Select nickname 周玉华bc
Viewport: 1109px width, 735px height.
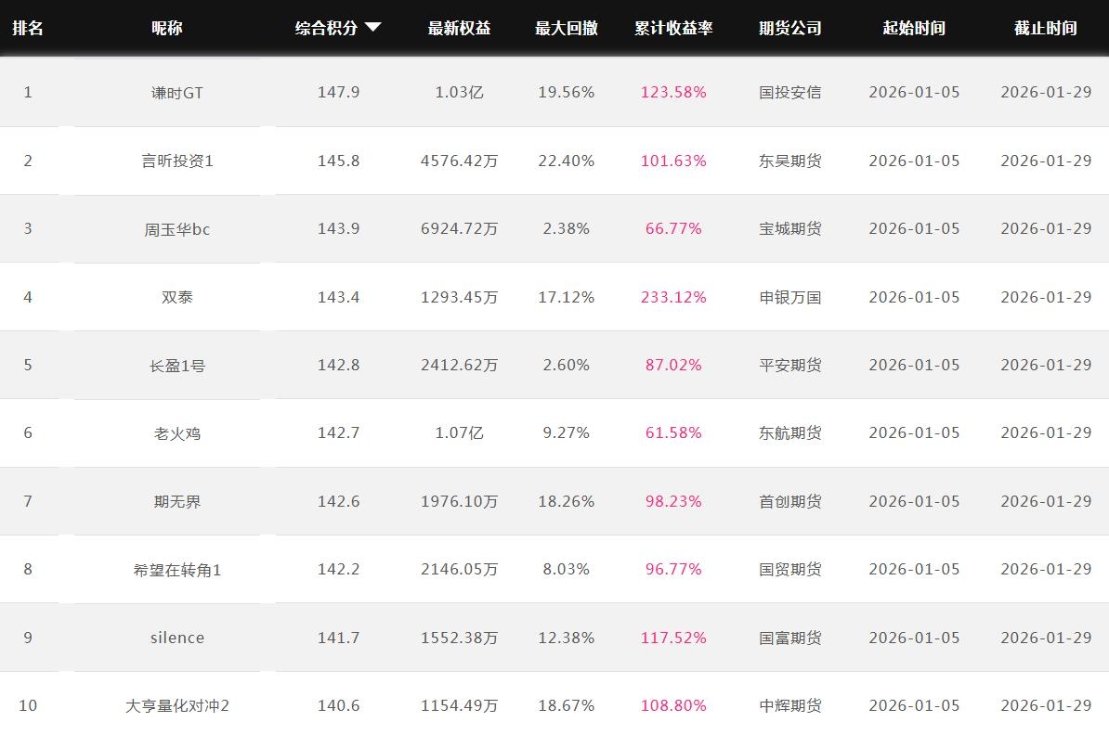tap(176, 229)
